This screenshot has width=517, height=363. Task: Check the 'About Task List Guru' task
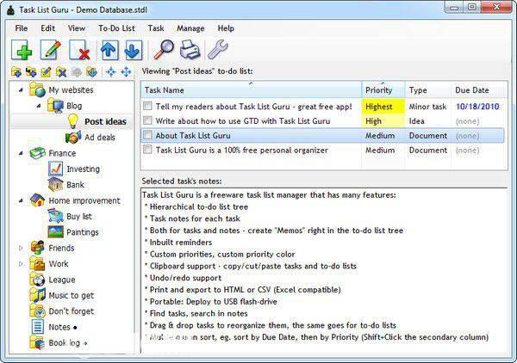147,135
